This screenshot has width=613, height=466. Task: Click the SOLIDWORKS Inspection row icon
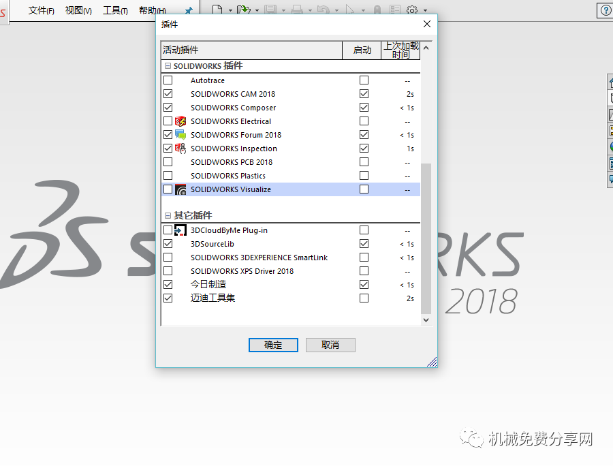[180, 149]
